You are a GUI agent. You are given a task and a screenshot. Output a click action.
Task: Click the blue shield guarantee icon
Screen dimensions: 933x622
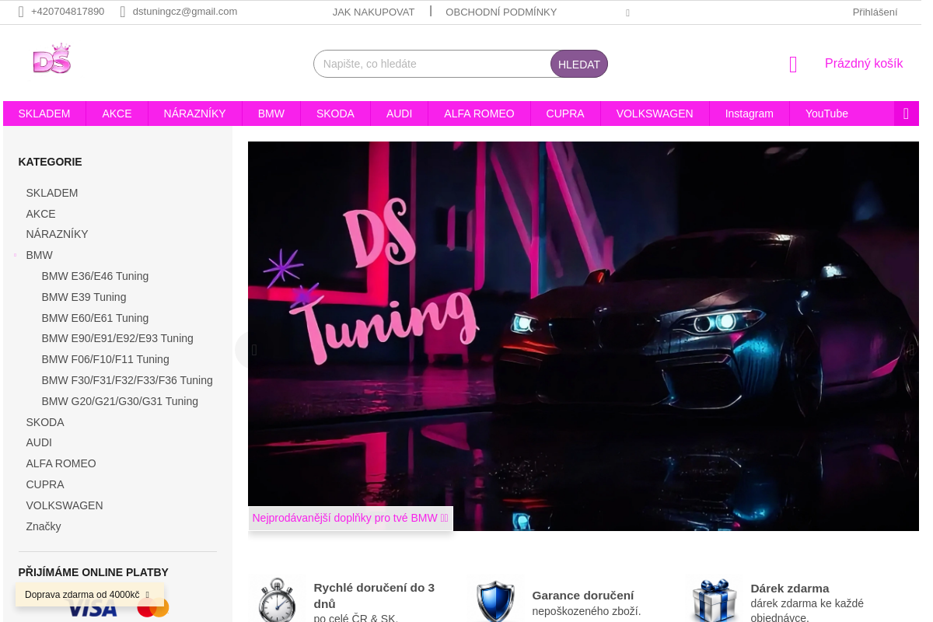[x=495, y=601]
